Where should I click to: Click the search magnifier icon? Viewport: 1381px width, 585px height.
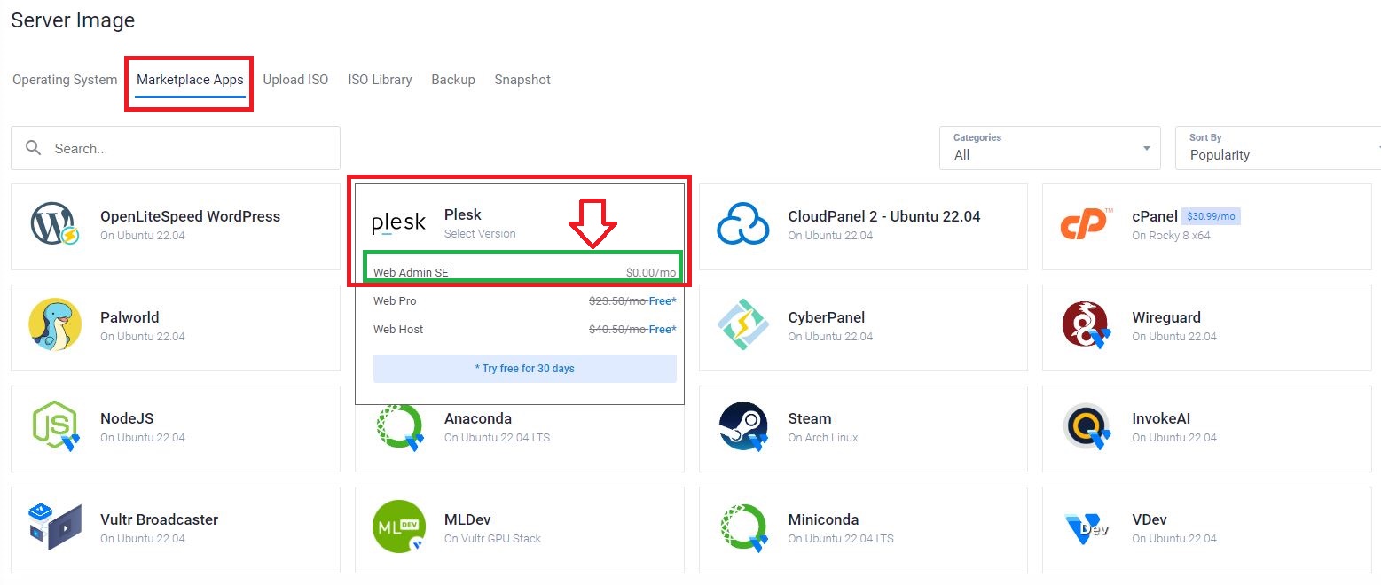point(34,148)
